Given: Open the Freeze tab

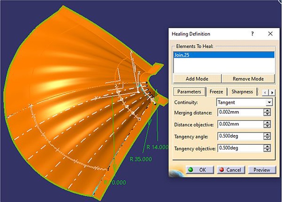Looking at the screenshot, I should point(216,92).
